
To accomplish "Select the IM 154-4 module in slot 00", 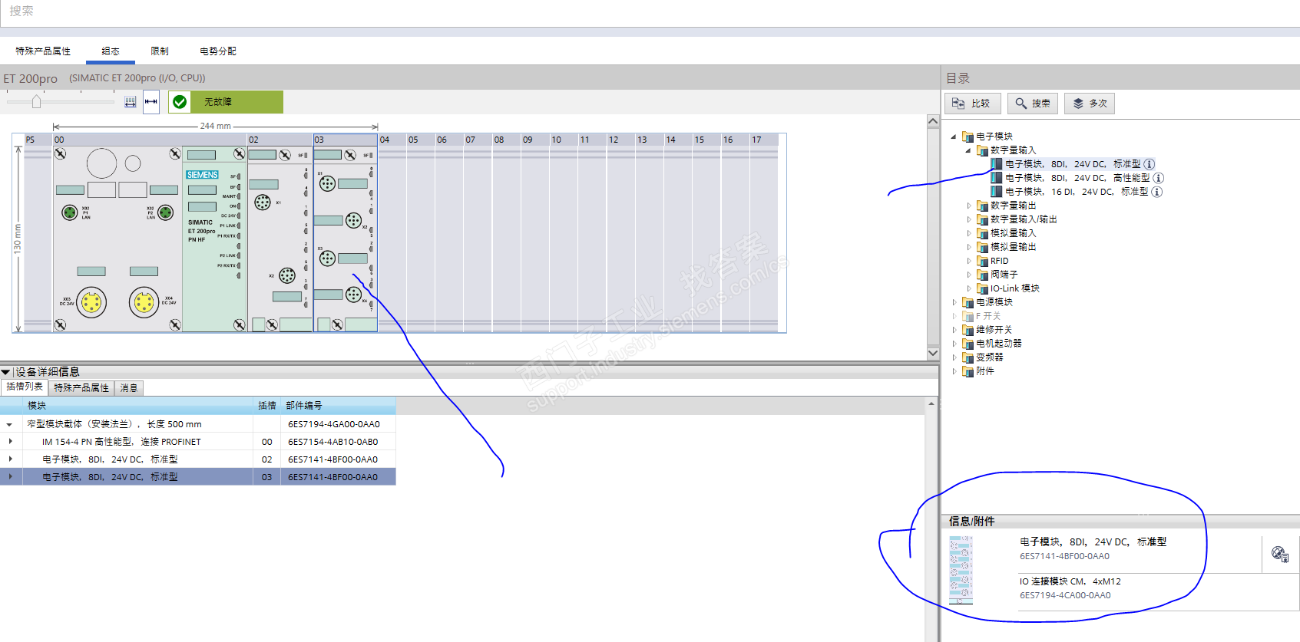I will [150, 238].
